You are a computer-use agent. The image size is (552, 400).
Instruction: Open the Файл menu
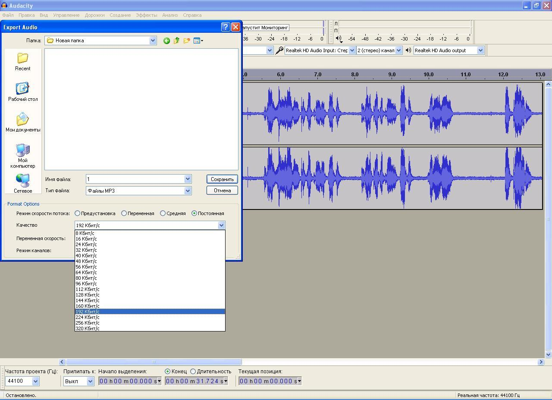8,15
